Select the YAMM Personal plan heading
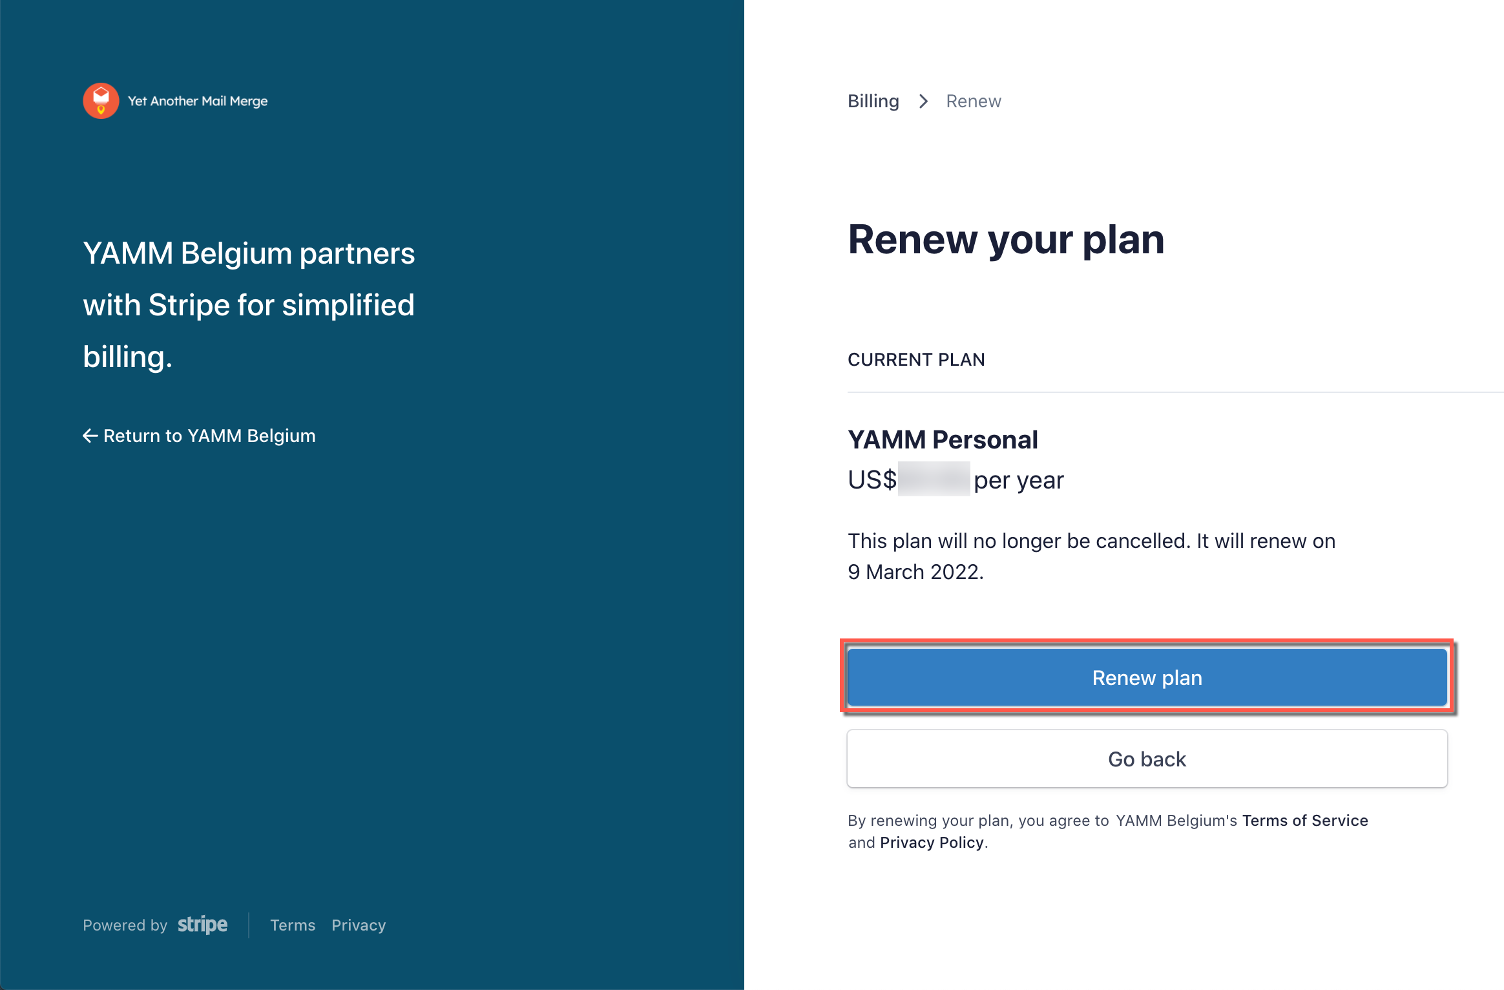Viewport: 1504px width, 990px height. [943, 439]
